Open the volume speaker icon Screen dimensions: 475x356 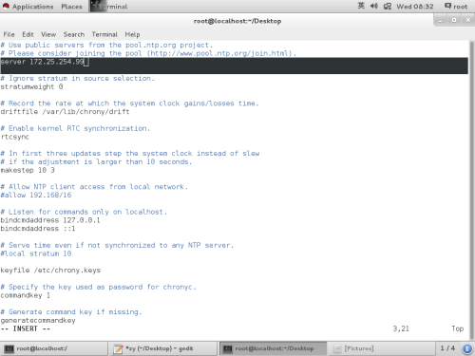(x=374, y=6)
